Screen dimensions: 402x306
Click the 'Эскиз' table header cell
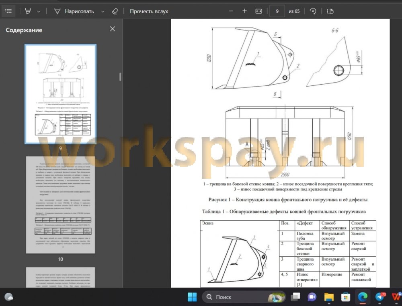(240, 225)
